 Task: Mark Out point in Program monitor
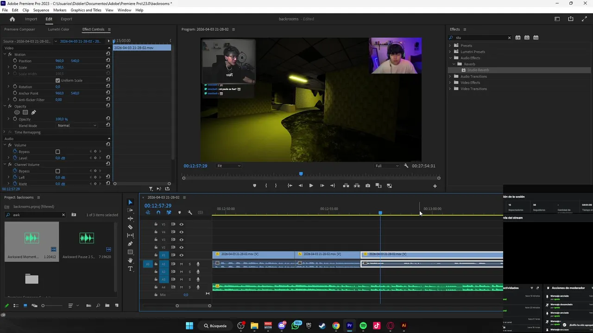pyautogui.click(x=276, y=185)
